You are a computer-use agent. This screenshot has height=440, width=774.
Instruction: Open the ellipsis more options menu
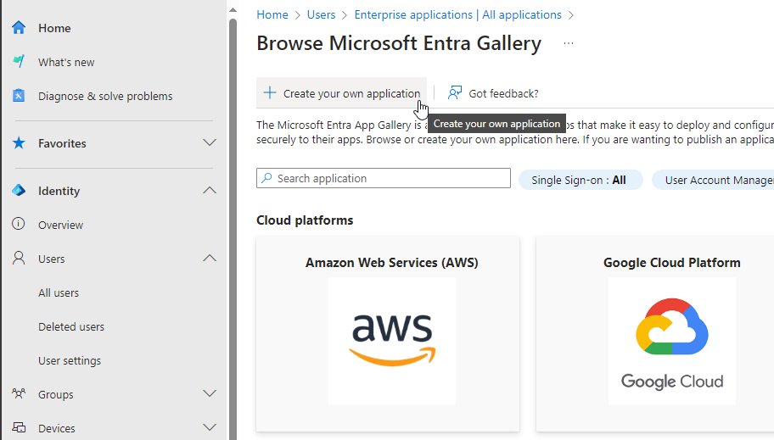click(569, 43)
